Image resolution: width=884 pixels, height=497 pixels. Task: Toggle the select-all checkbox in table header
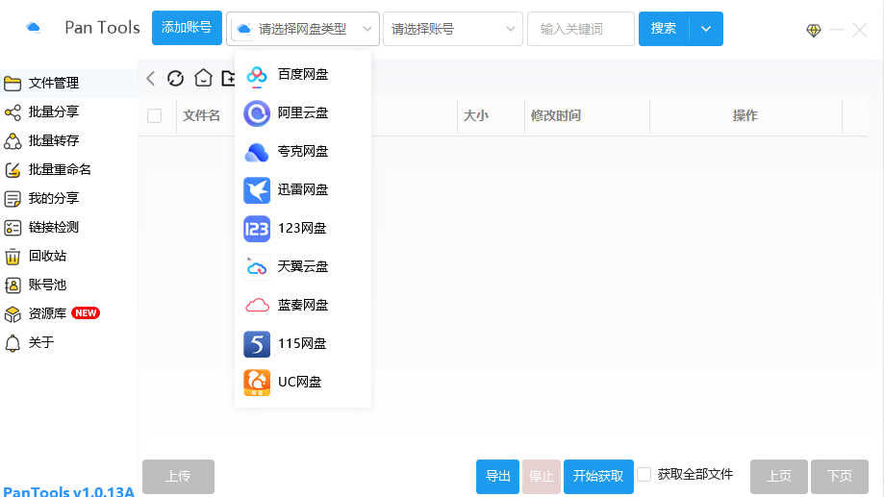155,116
